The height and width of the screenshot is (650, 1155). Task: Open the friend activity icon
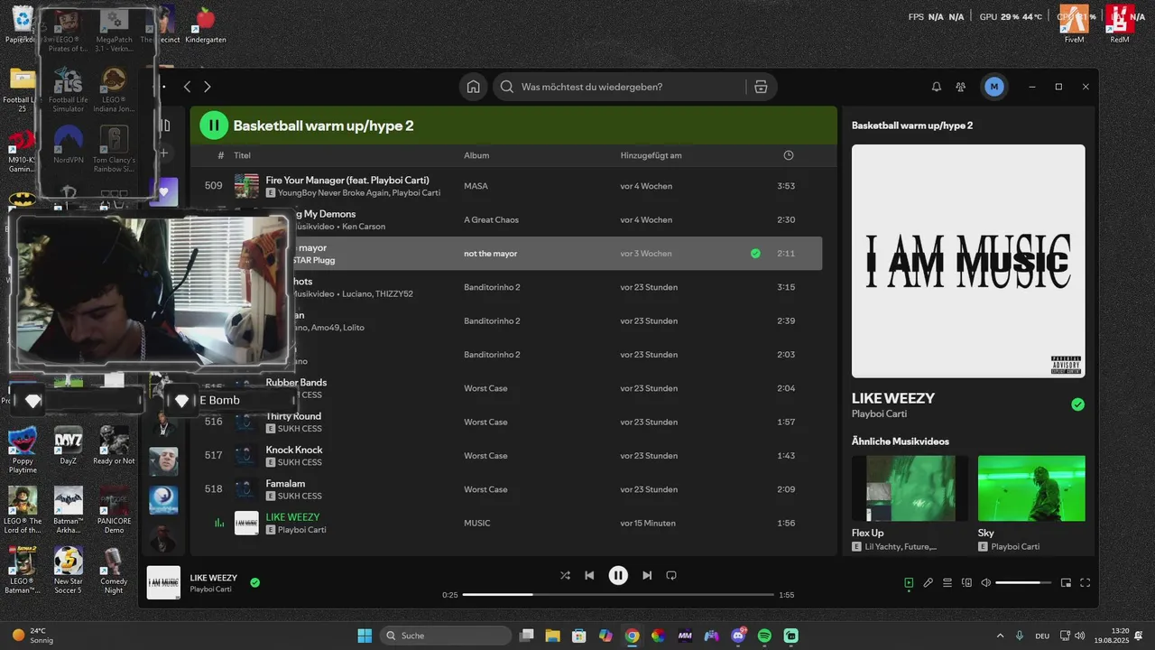click(x=961, y=87)
